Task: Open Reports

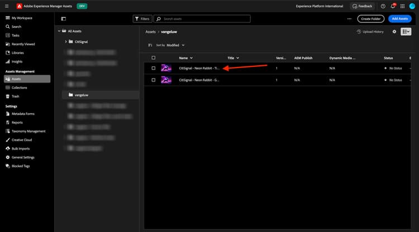Action: (x=17, y=122)
